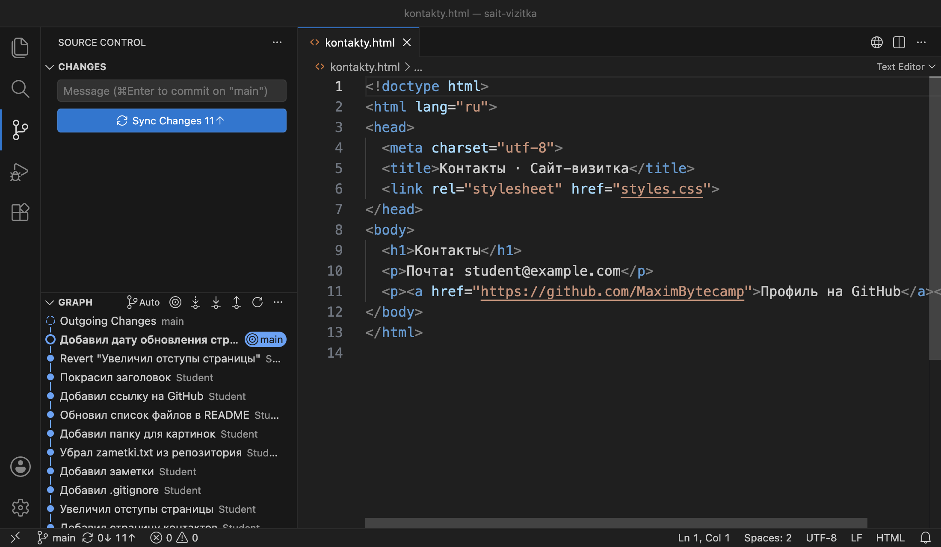
Task: Open remote window indicator in status bar
Action: coord(15,538)
